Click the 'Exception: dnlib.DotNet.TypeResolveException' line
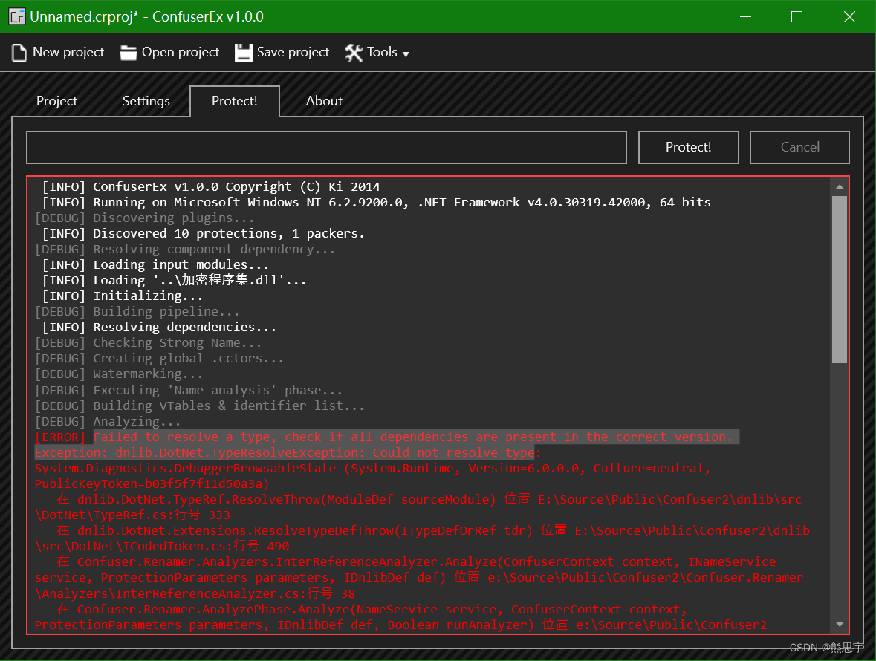Viewport: 876px width, 661px height. coord(288,453)
